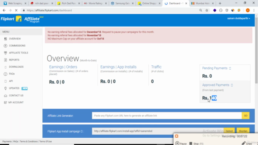This screenshot has width=258, height=145.
Task: Open the Downloads menu item
Action: point(16,67)
